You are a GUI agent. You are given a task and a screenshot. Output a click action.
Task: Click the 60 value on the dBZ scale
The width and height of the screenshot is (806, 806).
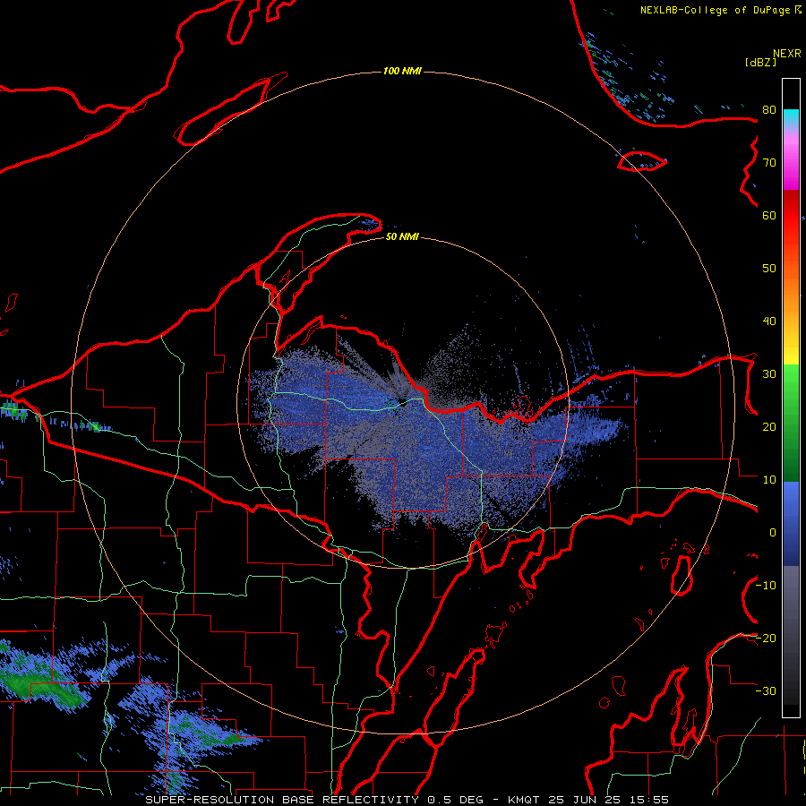pos(769,215)
